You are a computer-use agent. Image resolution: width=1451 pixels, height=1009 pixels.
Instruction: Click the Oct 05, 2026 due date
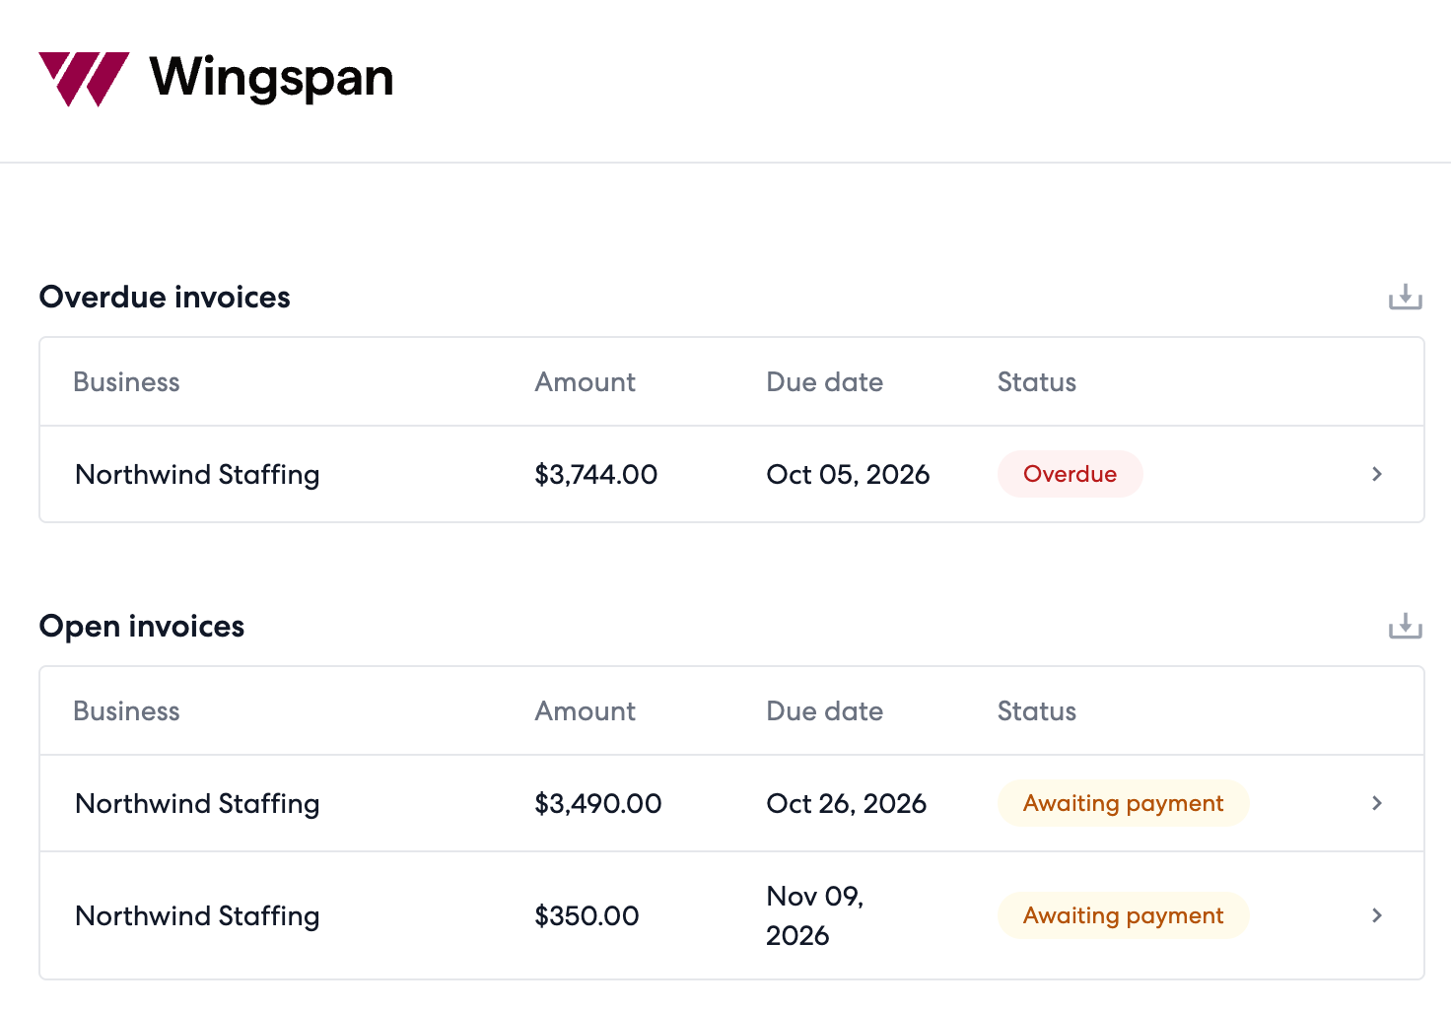click(x=848, y=475)
